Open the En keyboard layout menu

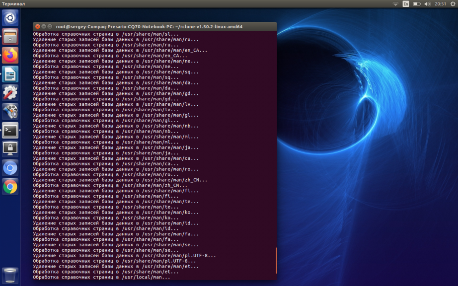[406, 4]
